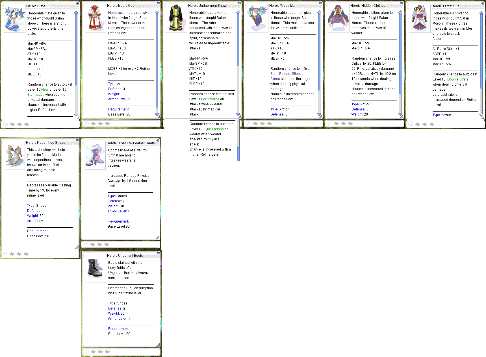Click scroll-up arrow in Heroic Judgement Shawl window
This screenshot has width=486, height=357.
pos(238,12)
